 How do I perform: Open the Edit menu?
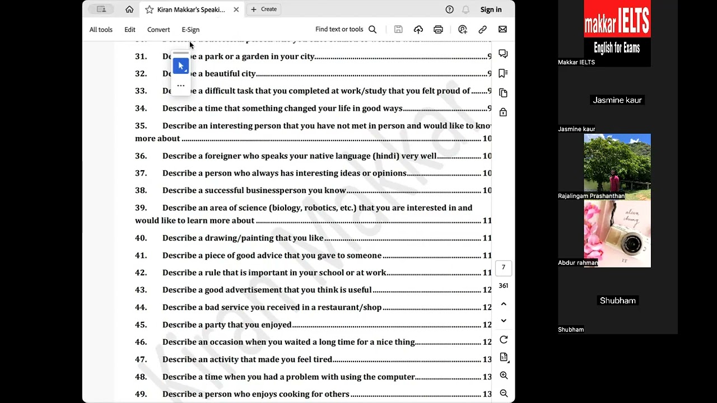point(130,30)
